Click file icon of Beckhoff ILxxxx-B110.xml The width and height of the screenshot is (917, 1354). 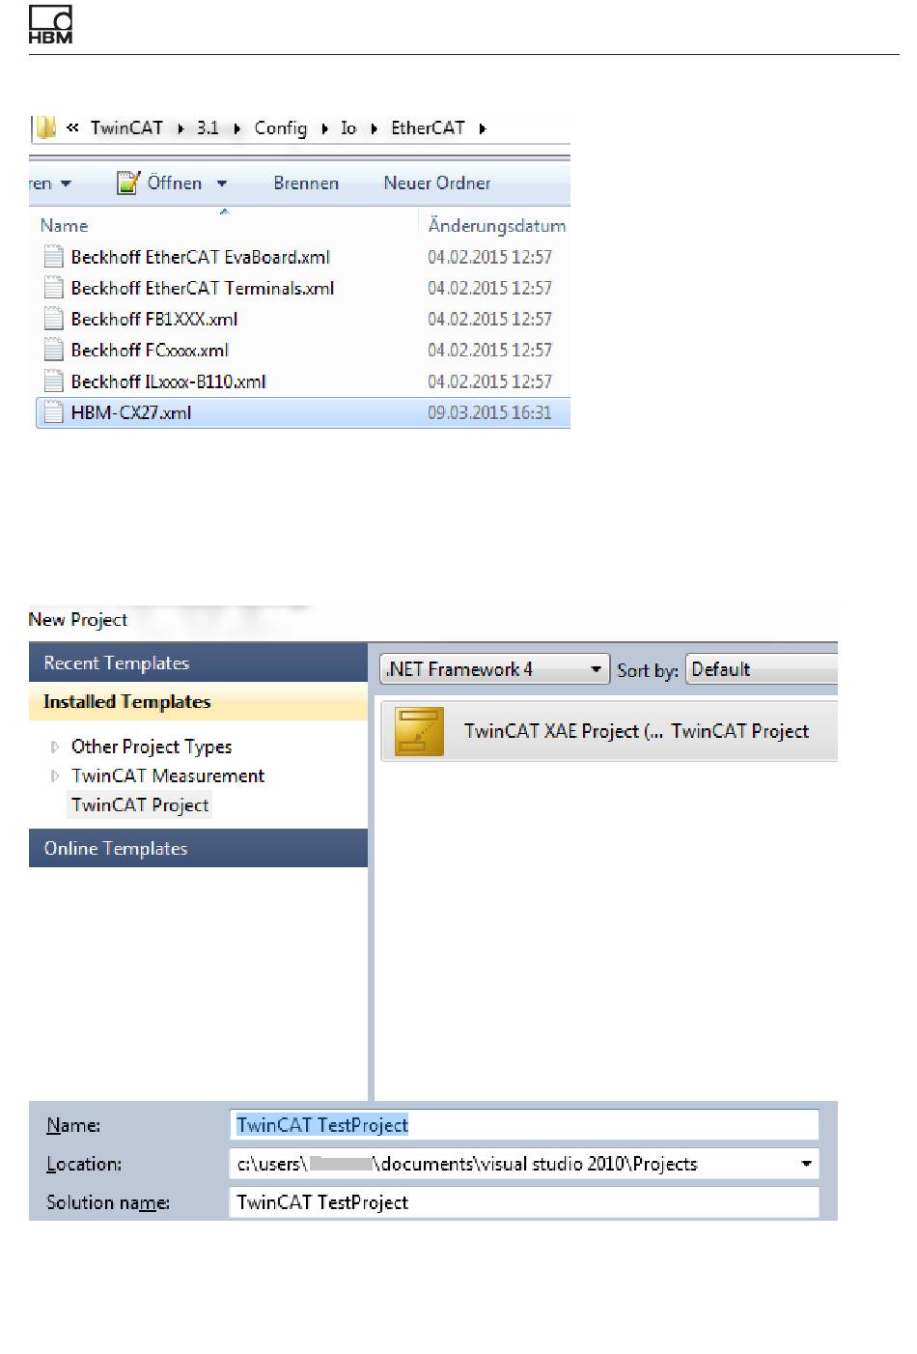pyautogui.click(x=54, y=381)
